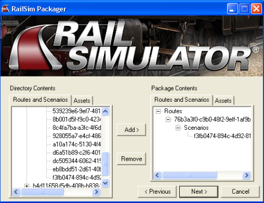The image size is (264, 203).
Task: Open Assets tab under Directory Contents
Action: click(x=82, y=101)
